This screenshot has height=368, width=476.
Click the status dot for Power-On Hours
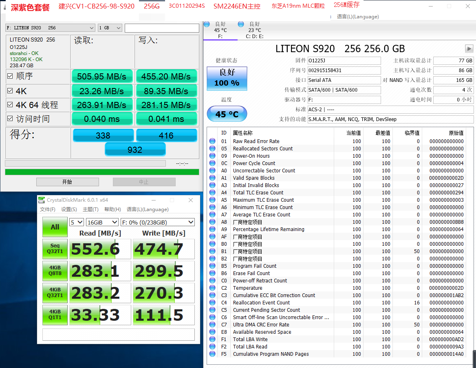click(212, 156)
